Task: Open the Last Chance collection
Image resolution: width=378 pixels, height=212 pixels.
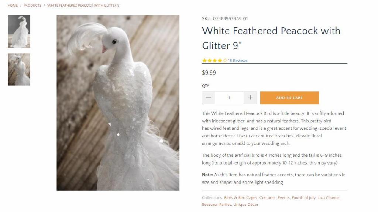Action: (328, 198)
